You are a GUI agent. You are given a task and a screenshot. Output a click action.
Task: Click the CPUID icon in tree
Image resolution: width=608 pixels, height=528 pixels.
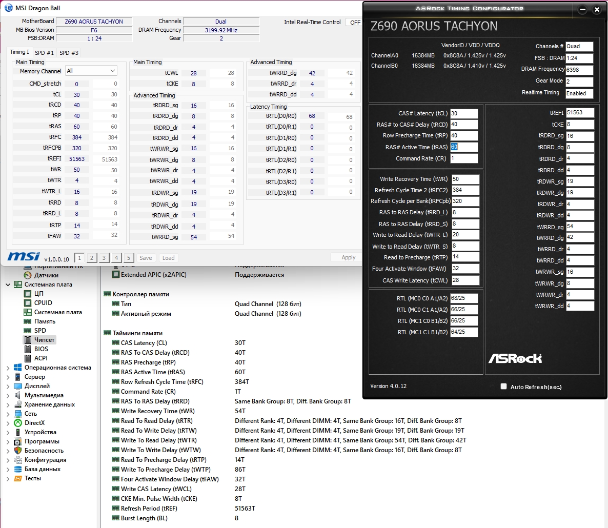tap(28, 303)
